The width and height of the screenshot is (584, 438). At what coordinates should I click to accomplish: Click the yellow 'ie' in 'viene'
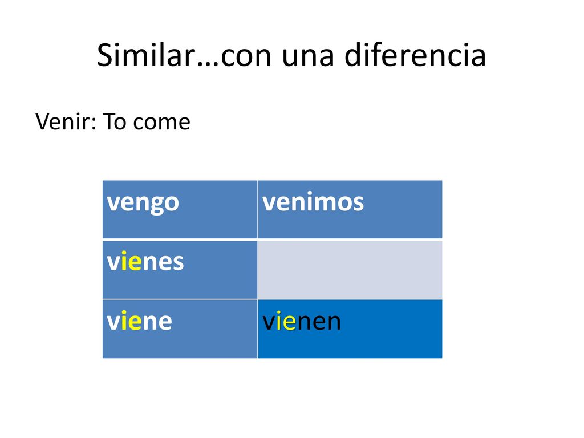132,321
